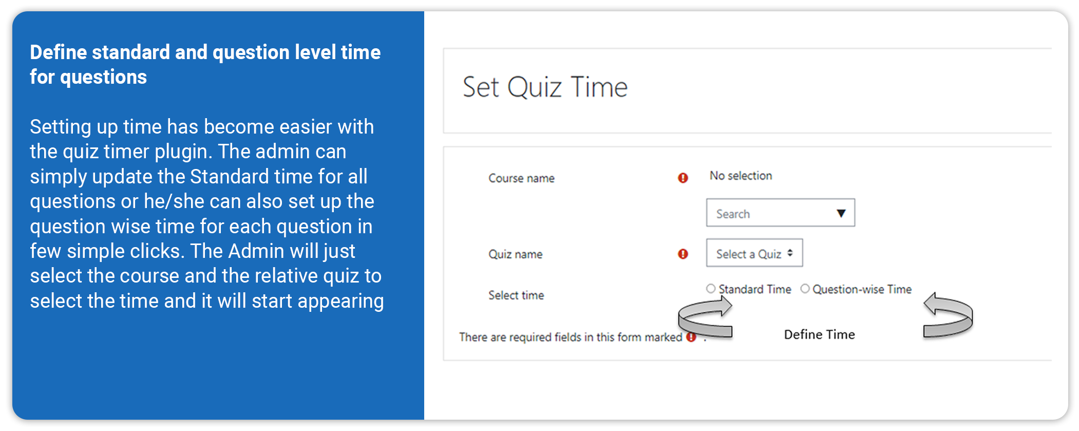The image size is (1079, 431).
Task: Choose the Question-wise Time radio option
Action: coord(805,289)
